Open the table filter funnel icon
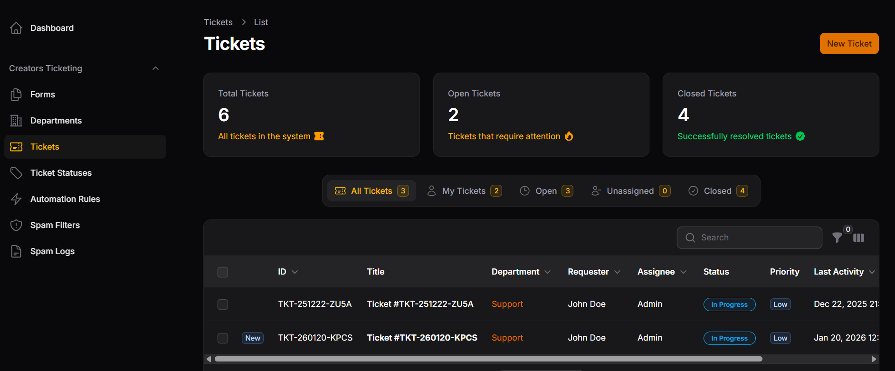The width and height of the screenshot is (895, 371). [x=837, y=238]
